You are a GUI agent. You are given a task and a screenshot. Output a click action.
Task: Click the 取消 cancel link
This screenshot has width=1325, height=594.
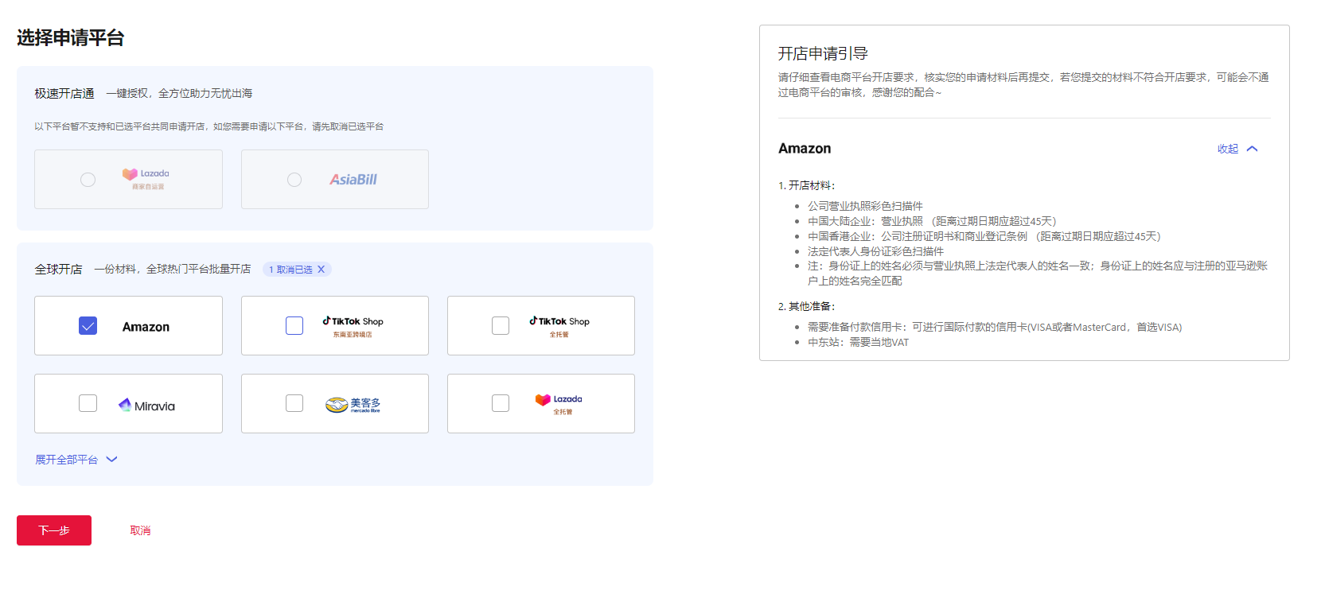(x=140, y=530)
